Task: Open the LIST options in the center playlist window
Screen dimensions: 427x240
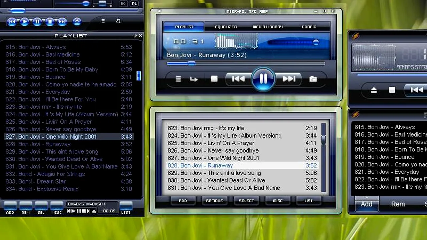Action: pos(308,200)
